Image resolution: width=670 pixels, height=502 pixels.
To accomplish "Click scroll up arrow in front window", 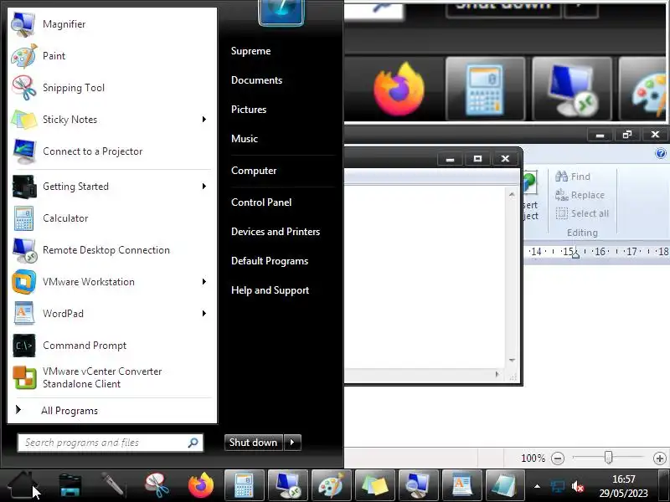I will [512, 194].
